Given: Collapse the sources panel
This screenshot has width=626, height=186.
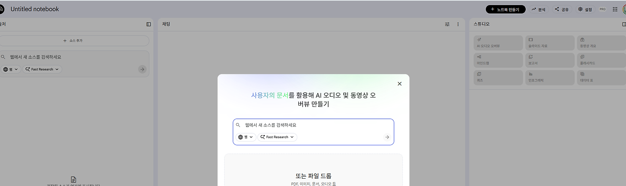Looking at the screenshot, I should [x=149, y=24].
